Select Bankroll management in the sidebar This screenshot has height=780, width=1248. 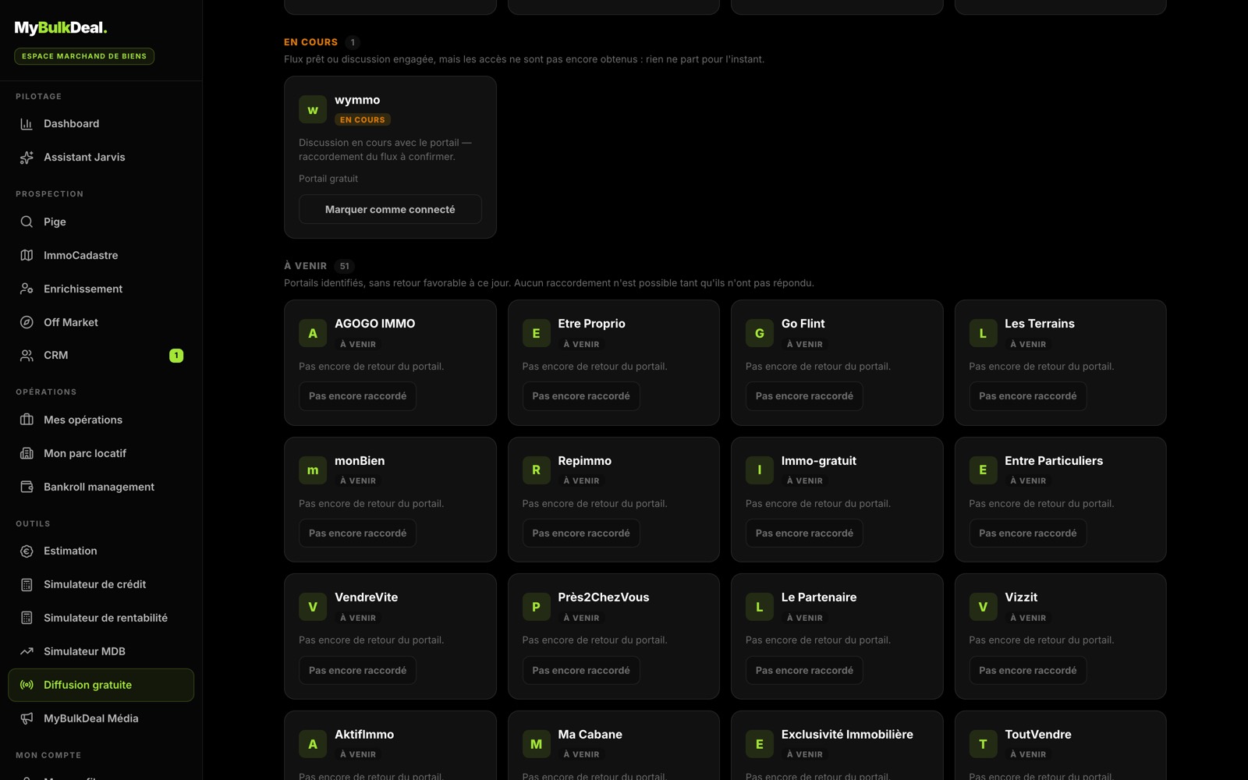click(101, 487)
